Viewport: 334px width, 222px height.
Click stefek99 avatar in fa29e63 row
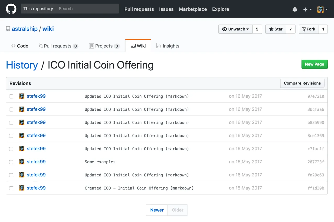tap(22, 175)
